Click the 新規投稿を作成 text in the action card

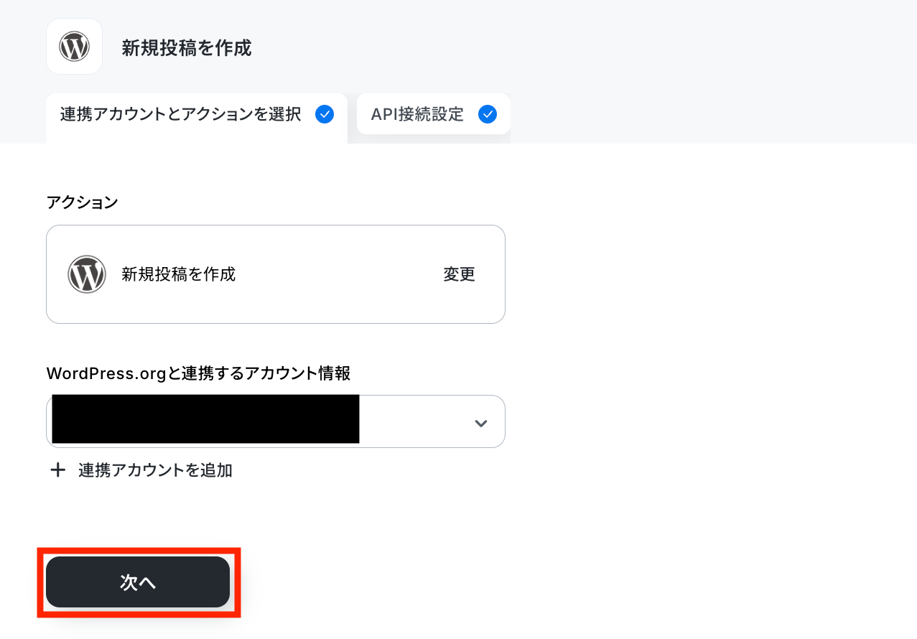tap(179, 274)
